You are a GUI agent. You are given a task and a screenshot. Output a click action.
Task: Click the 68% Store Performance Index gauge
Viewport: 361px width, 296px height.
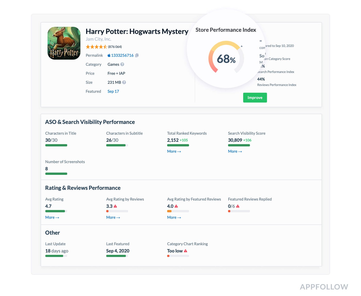coord(226,58)
